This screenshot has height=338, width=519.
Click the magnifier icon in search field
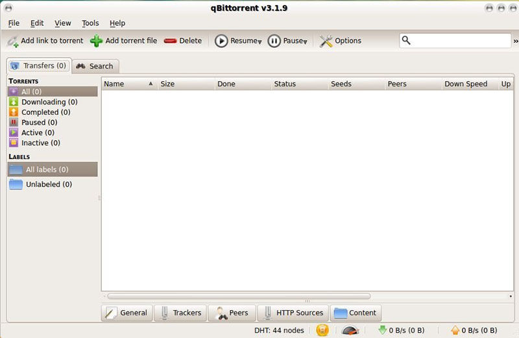[x=406, y=40]
